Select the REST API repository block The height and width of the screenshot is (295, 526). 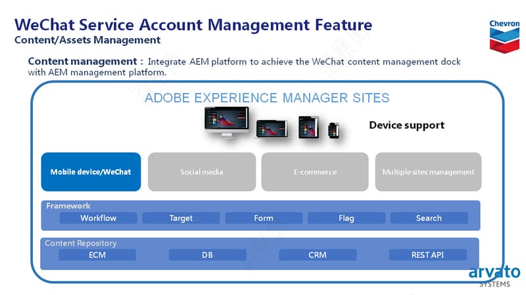coord(428,255)
